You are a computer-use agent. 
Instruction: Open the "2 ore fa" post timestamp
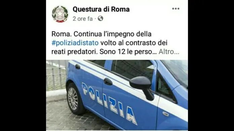[83, 19]
